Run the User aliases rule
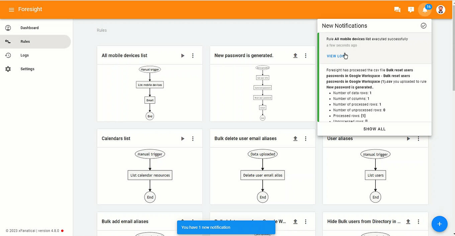 tap(408, 138)
